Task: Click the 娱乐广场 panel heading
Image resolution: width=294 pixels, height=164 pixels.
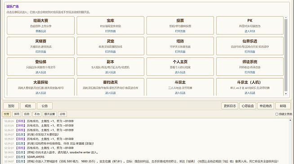Action: [x=13, y=7]
